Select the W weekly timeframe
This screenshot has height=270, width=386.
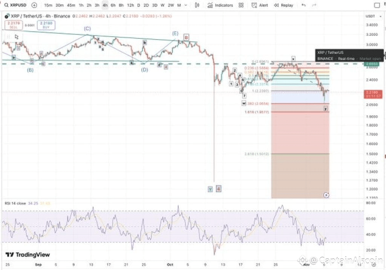(162, 5)
